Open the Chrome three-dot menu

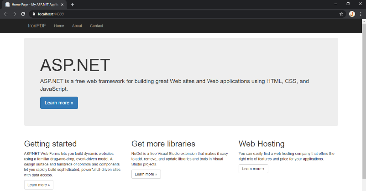(x=361, y=14)
